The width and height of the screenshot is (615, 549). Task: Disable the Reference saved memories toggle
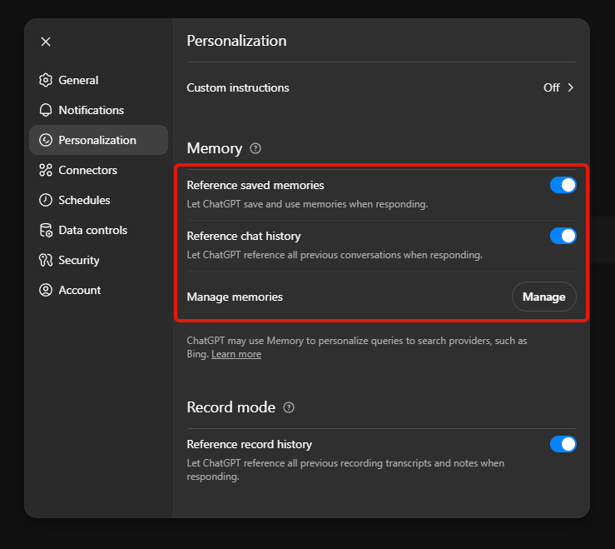563,185
